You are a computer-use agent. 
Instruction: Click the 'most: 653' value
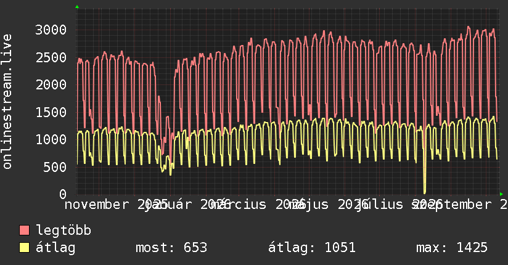point(171,248)
